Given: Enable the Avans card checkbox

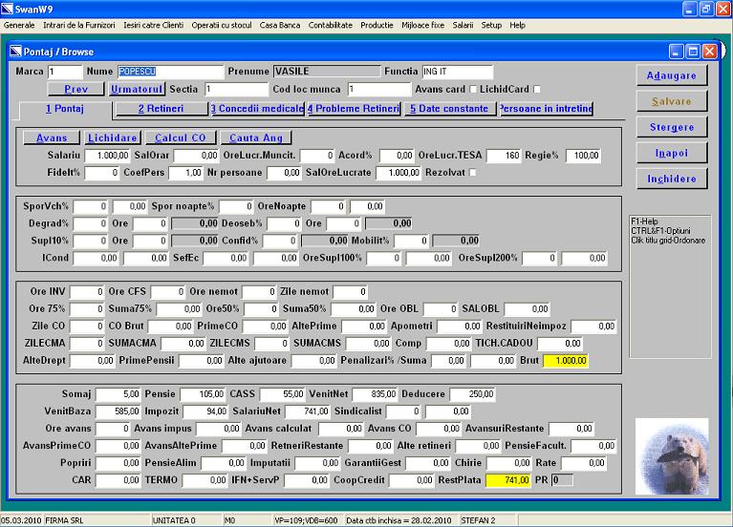Looking at the screenshot, I should coord(475,90).
